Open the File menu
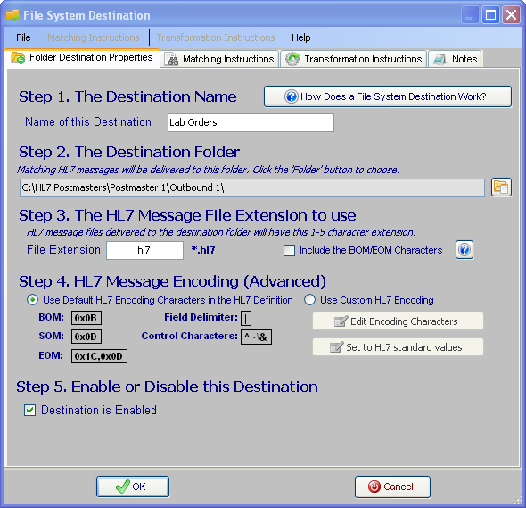This screenshot has height=508, width=526. coord(23,37)
